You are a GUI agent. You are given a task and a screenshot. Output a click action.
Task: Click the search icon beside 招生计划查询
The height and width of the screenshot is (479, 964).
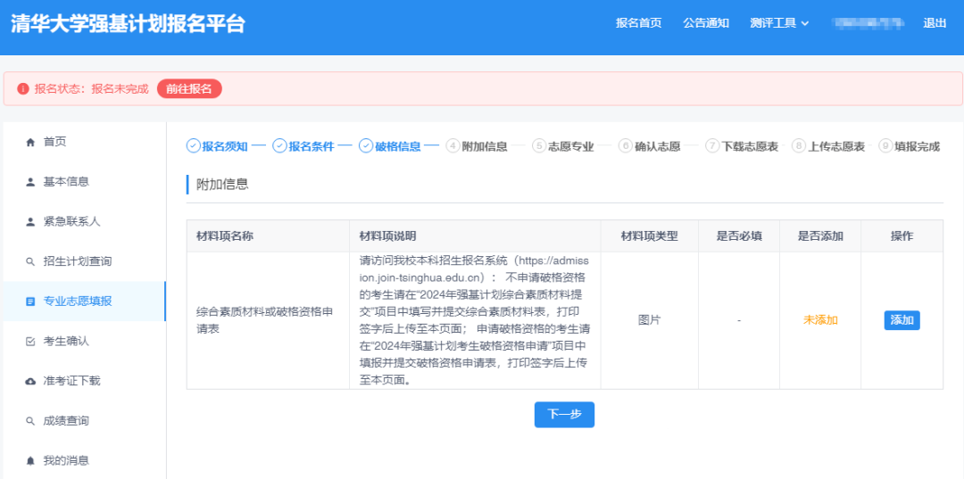(30, 261)
